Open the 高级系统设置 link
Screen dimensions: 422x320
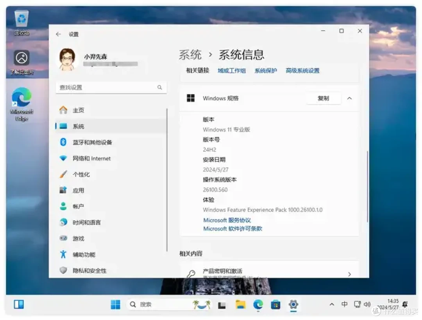[x=303, y=71]
